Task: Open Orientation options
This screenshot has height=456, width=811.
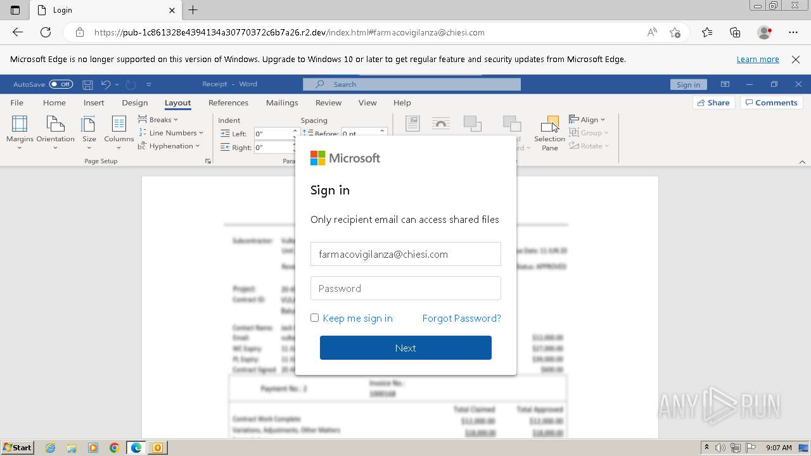Action: (x=55, y=132)
